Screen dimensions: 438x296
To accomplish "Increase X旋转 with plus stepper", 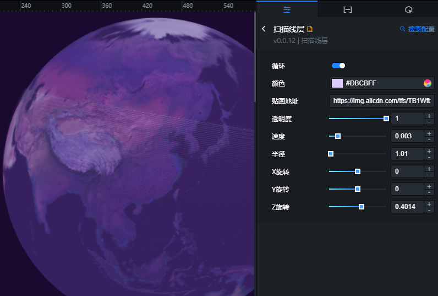I will [x=429, y=169].
